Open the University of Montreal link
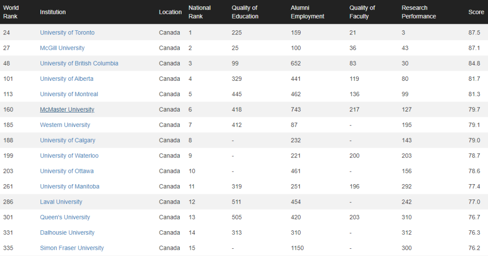488x256 pixels. [69, 94]
